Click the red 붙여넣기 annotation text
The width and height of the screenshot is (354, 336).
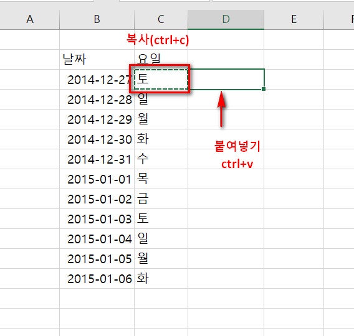237,146
